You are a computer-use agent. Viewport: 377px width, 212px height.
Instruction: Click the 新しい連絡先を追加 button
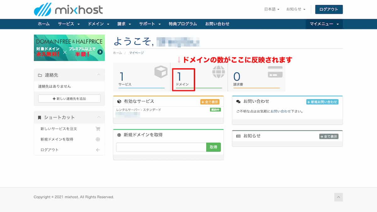tap(69, 99)
